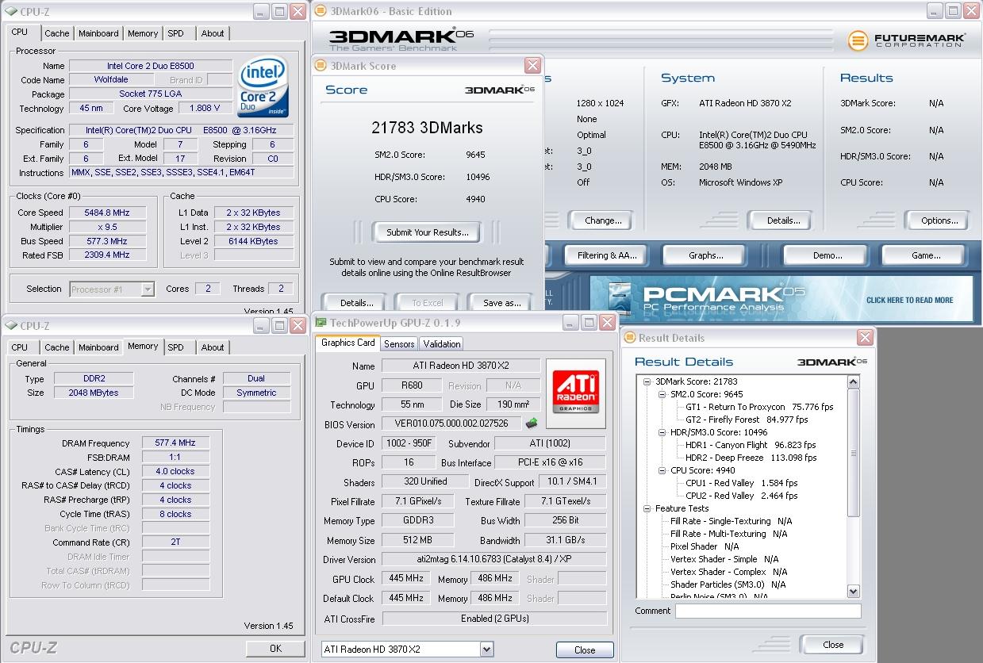Click the 3DMark06 Basic Edition title icon
Image resolution: width=983 pixels, height=663 pixels.
click(x=320, y=11)
